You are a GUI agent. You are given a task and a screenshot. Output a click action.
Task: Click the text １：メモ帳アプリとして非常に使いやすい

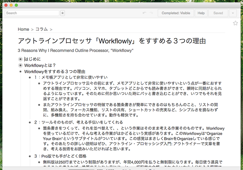[x=71, y=77]
